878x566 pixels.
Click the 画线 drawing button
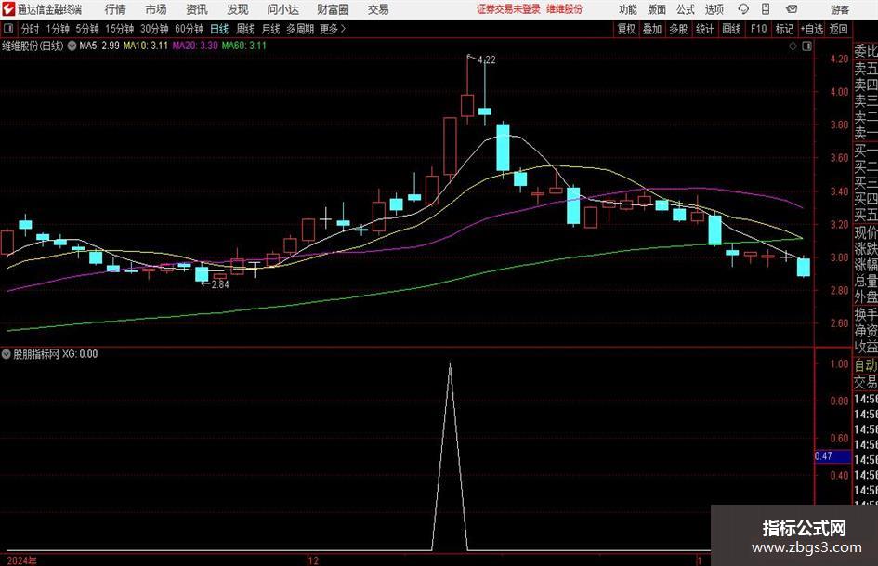731,29
